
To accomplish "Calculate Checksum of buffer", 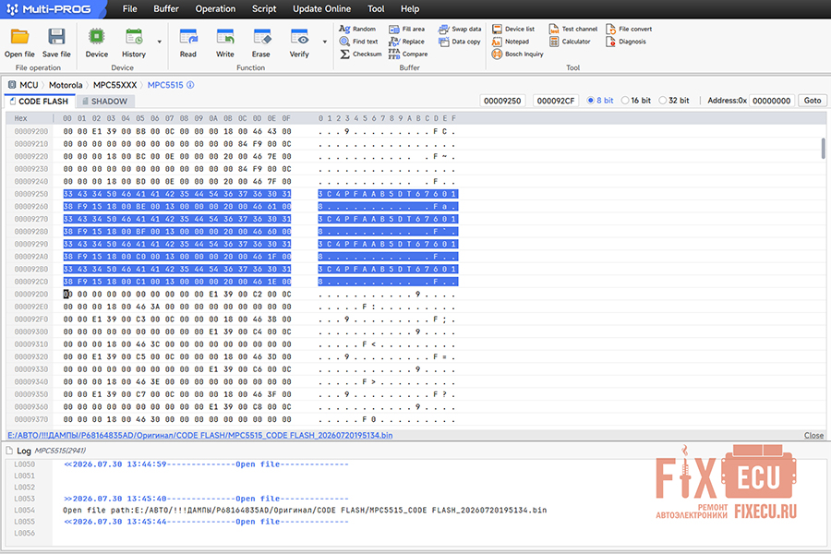I will (360, 54).
